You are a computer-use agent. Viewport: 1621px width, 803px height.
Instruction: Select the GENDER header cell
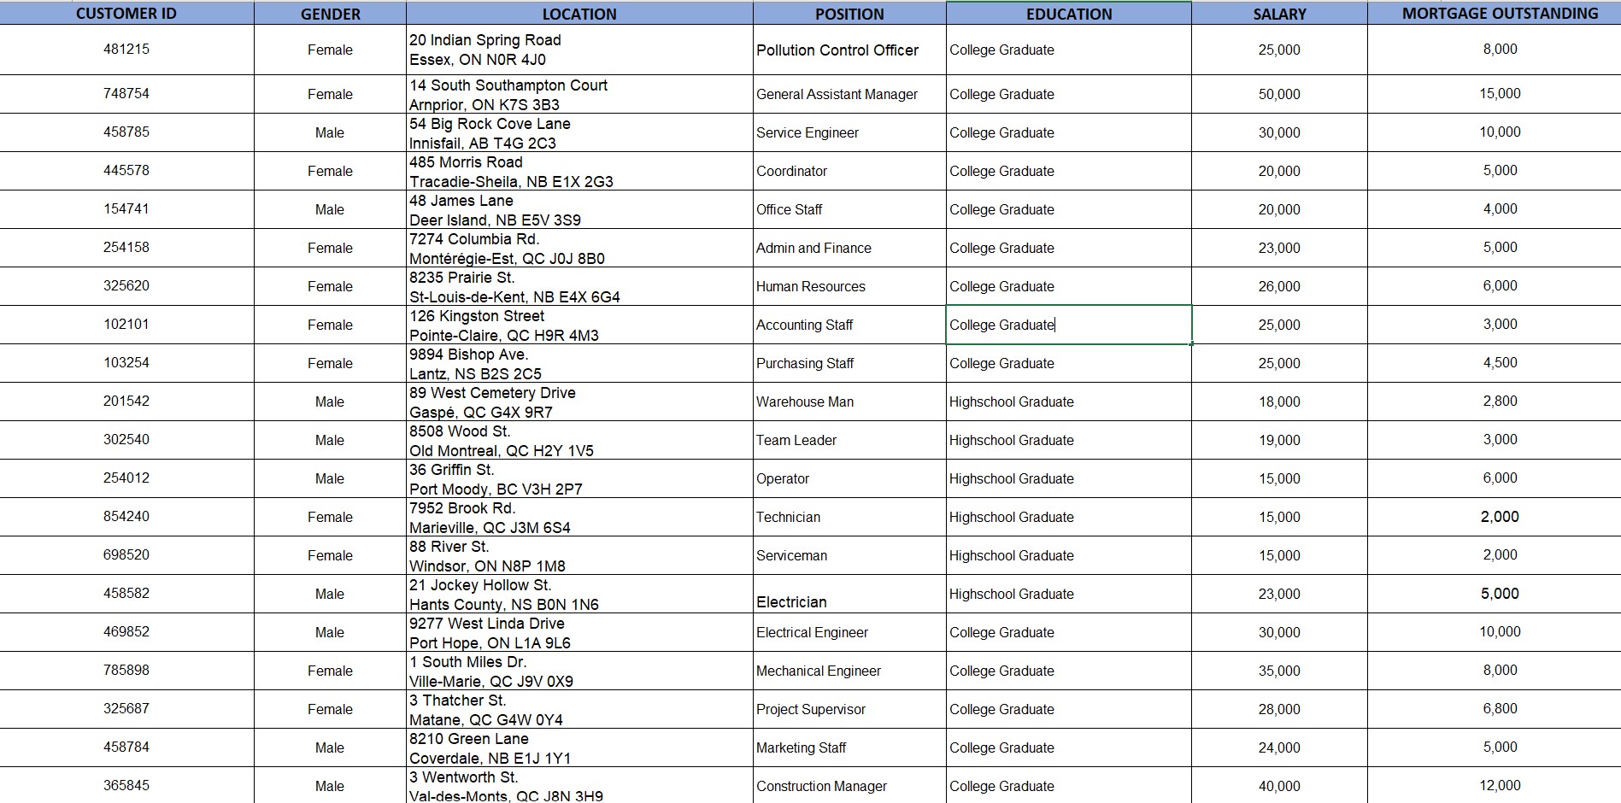click(330, 13)
